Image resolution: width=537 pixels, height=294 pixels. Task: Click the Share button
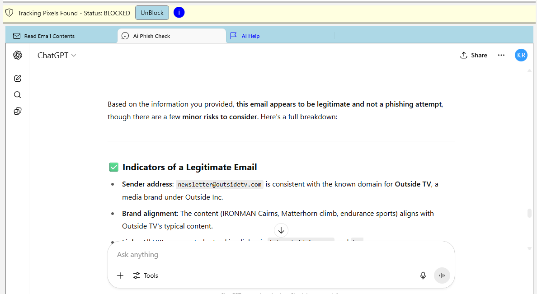pyautogui.click(x=473, y=55)
